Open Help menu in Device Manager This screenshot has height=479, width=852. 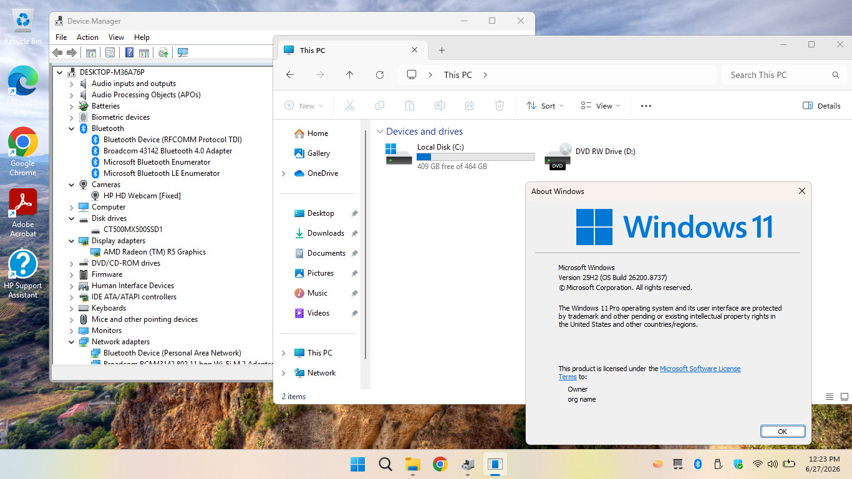click(142, 37)
